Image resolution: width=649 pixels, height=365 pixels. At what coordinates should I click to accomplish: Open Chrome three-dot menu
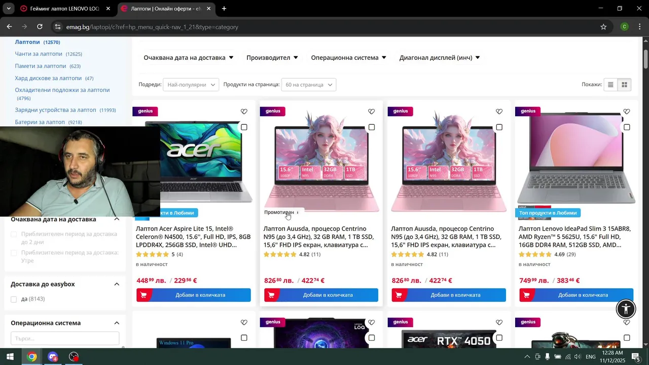click(x=640, y=27)
